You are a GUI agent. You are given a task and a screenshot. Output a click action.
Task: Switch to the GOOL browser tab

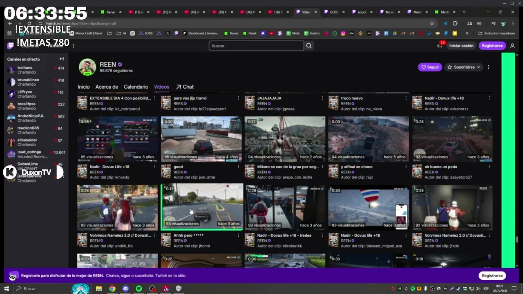pyautogui.click(x=334, y=12)
